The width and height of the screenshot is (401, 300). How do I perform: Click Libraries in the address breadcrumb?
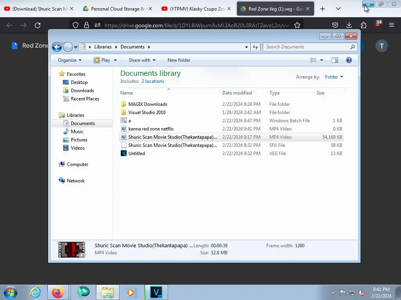[103, 47]
